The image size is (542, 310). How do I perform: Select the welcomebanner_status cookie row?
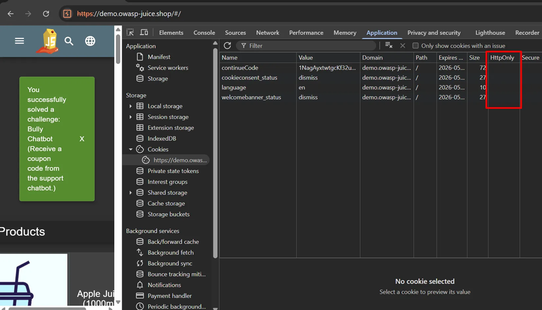380,97
